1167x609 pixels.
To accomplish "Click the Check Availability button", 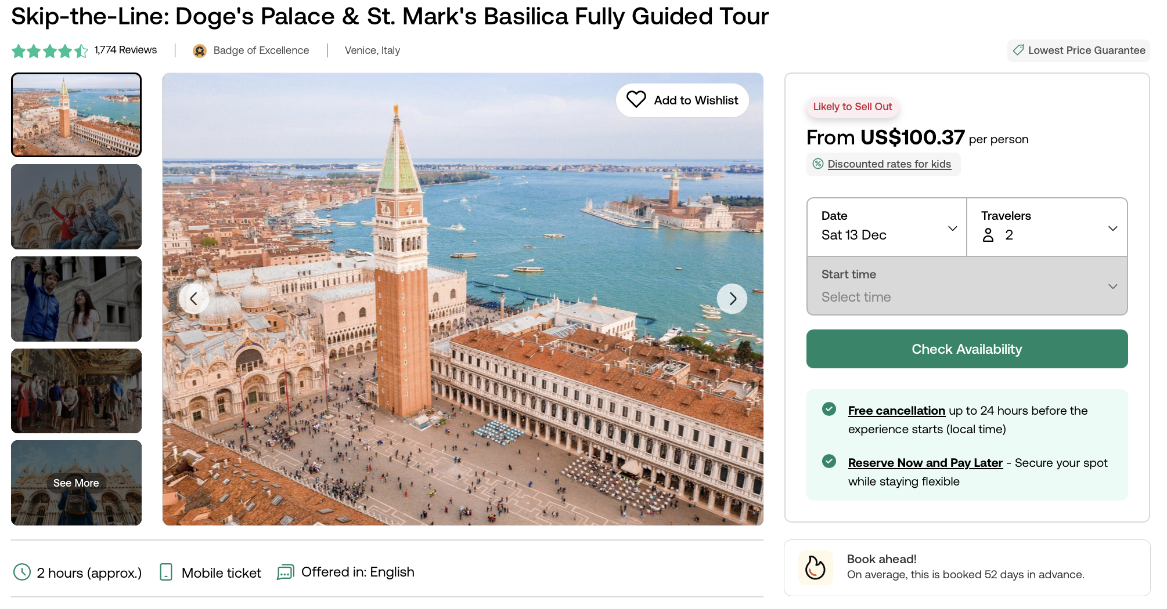I will coord(967,349).
